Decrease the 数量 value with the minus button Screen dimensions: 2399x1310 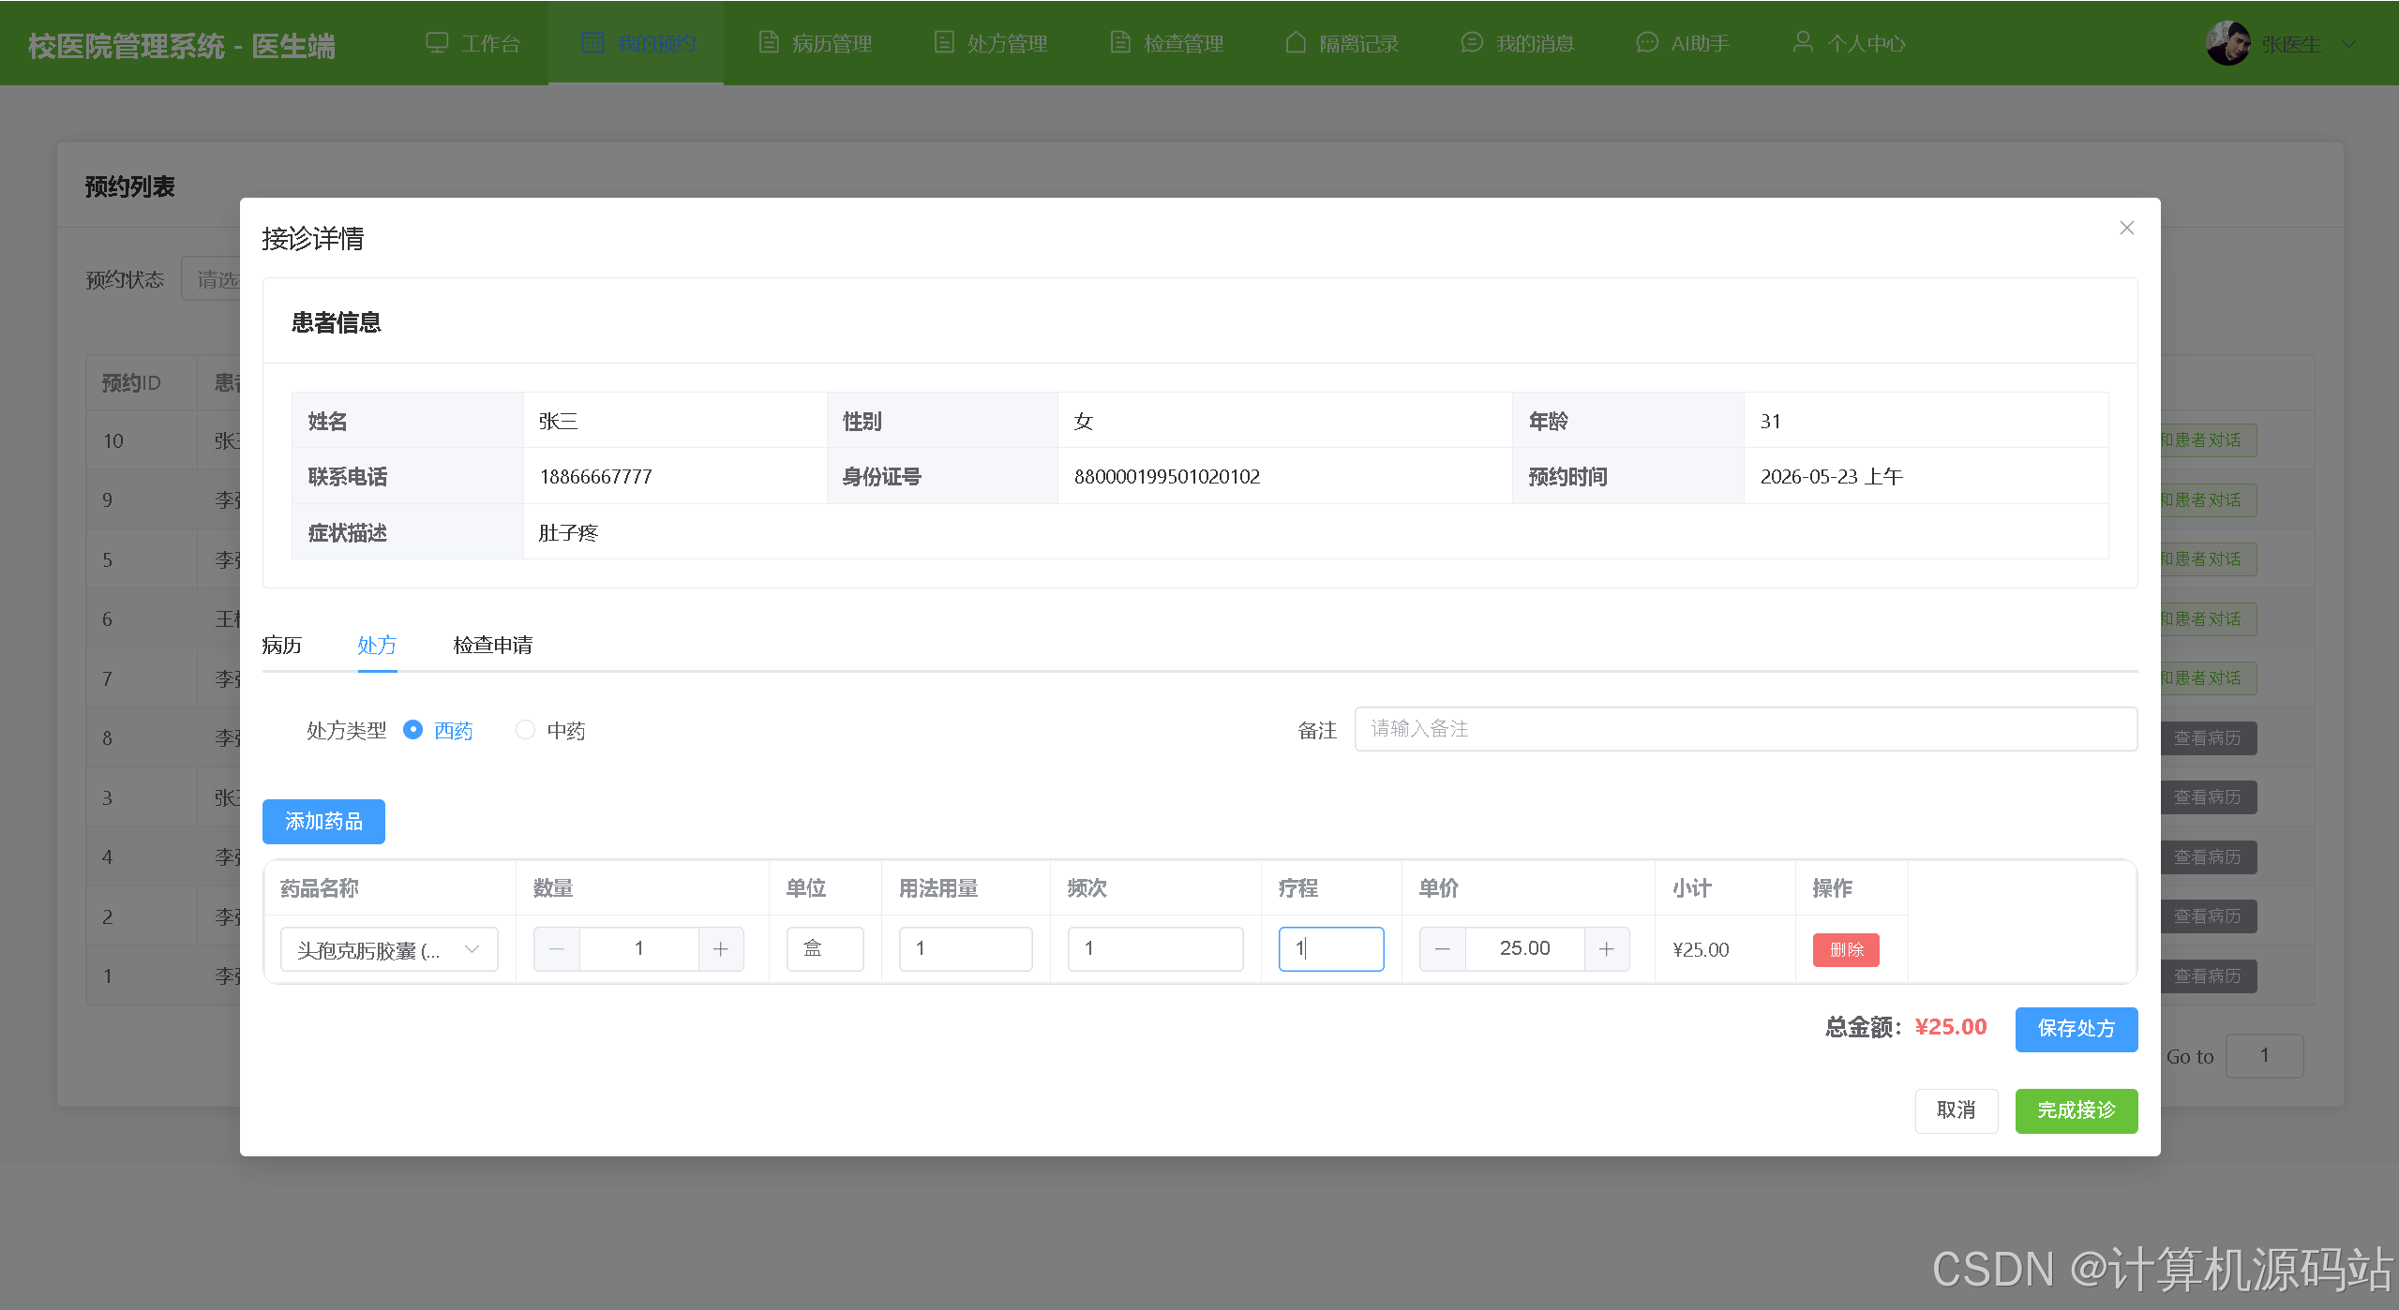(x=557, y=949)
